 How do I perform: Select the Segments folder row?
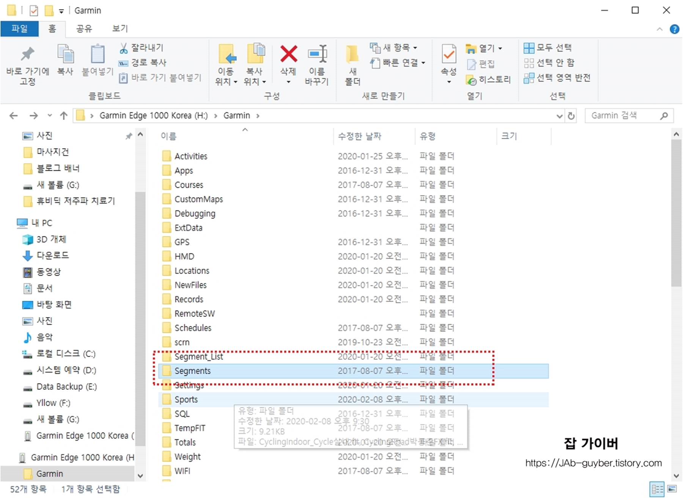click(354, 371)
